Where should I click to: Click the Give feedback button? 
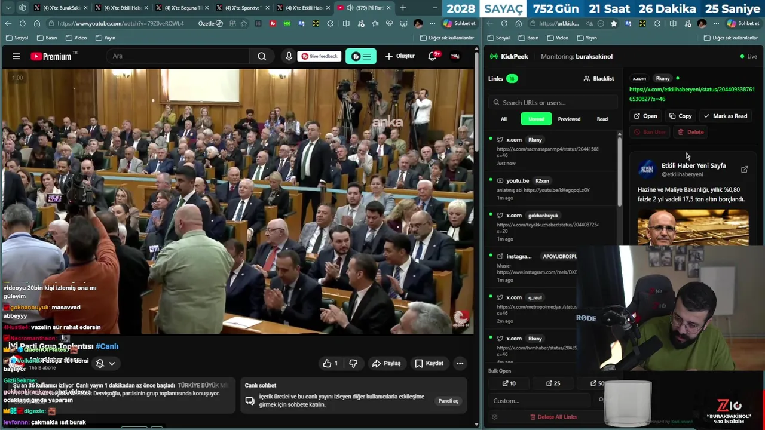[320, 56]
